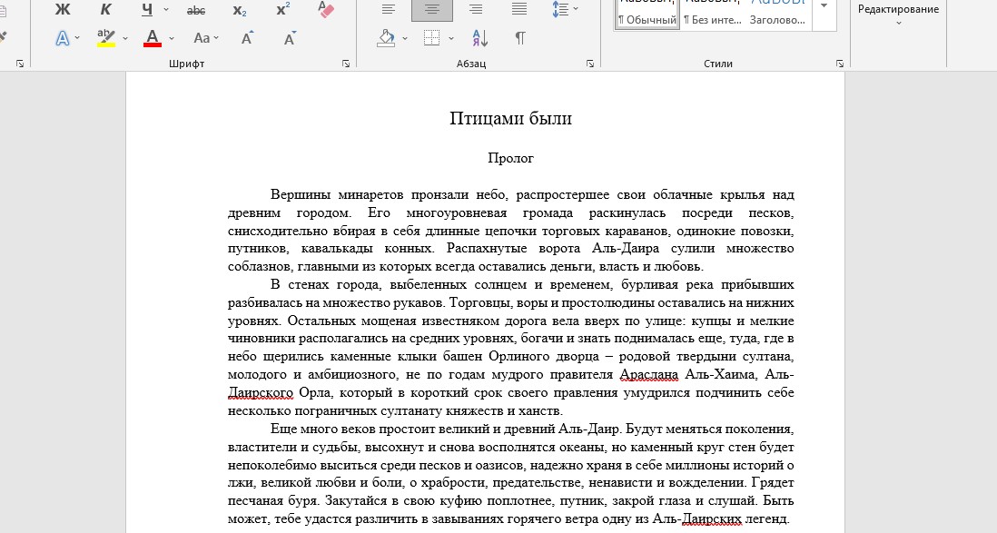Open underline style dropdown arrow
The width and height of the screenshot is (997, 533).
[166, 10]
